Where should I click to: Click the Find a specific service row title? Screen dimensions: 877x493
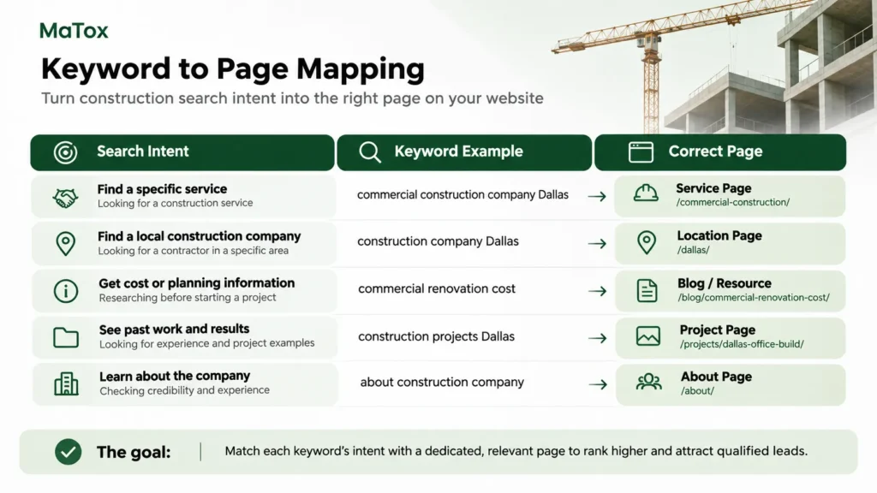click(x=162, y=189)
